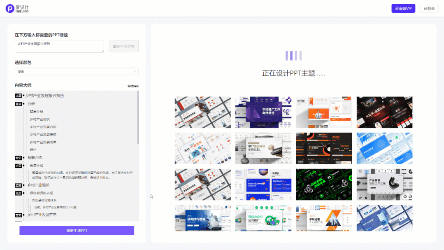Select the white-orange iSHEJI presenter template
444x250 pixels.
324,112
